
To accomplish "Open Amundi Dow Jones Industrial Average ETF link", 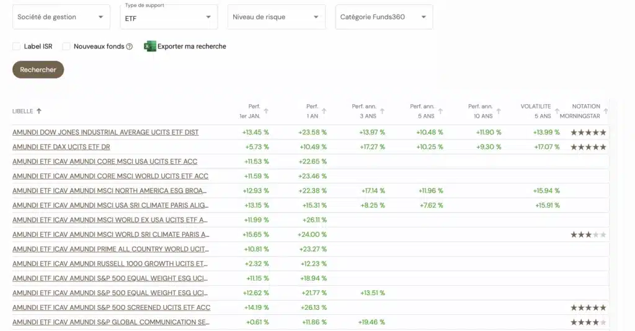I will 105,132.
